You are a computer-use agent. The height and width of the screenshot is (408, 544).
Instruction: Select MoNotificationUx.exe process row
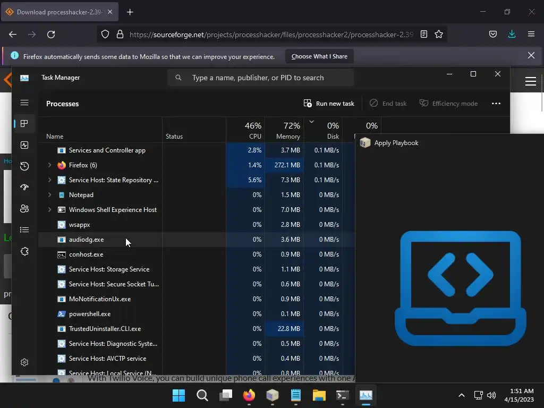point(197,299)
